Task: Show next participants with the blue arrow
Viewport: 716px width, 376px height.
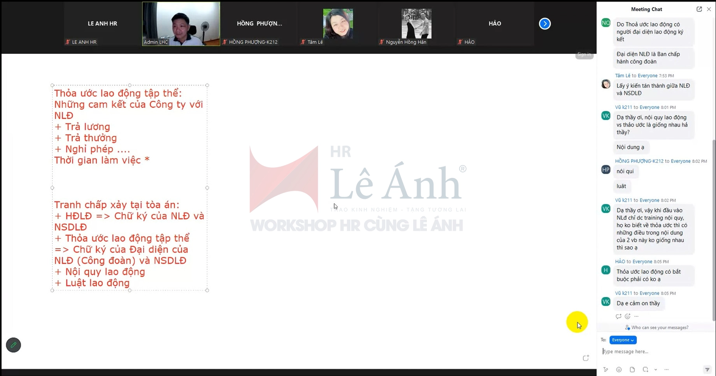Action: click(x=545, y=24)
